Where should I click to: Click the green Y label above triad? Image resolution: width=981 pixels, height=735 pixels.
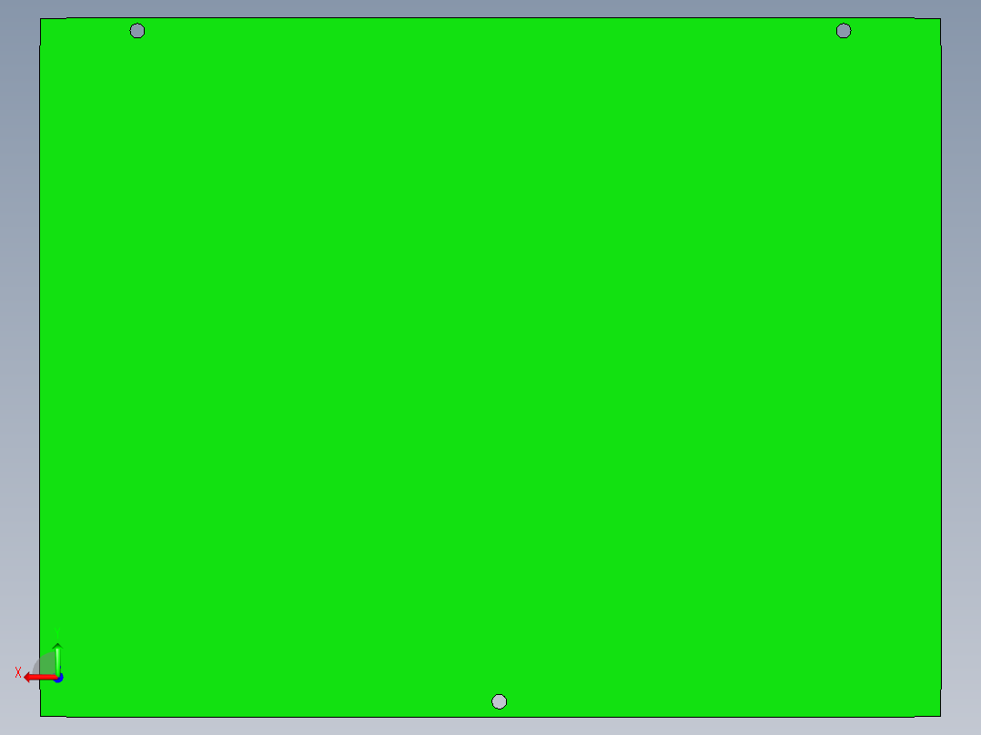tap(57, 634)
